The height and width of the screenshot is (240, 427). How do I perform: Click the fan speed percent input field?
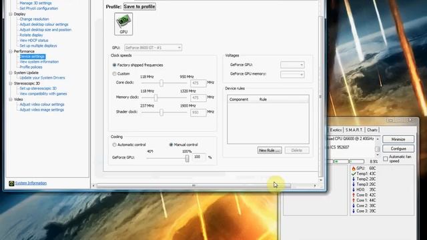tap(199, 157)
